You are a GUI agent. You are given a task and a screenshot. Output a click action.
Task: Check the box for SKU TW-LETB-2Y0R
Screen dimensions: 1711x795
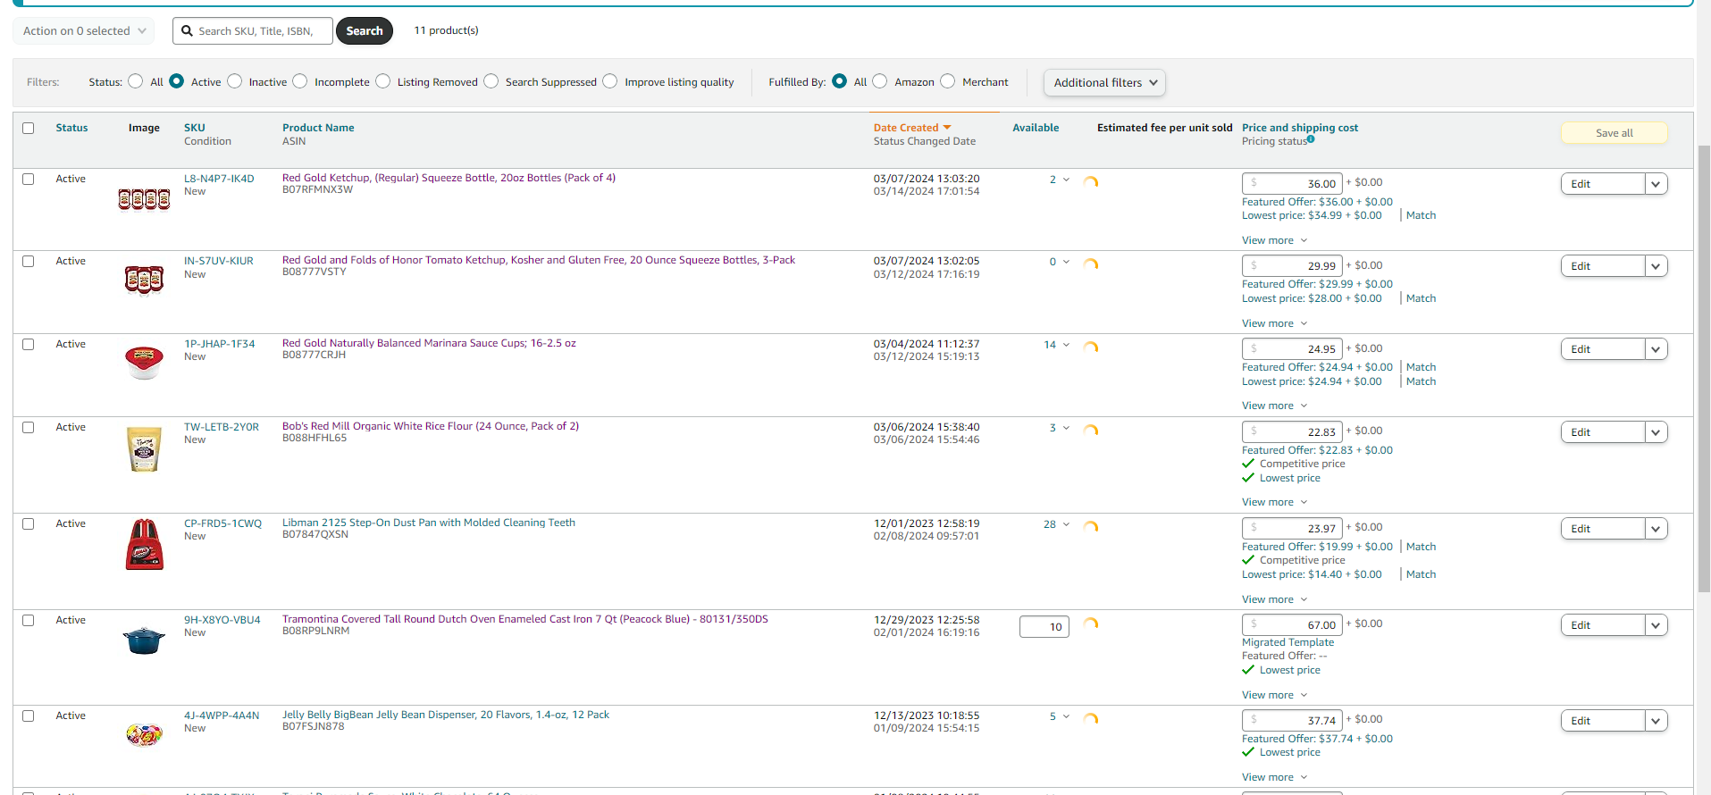point(29,427)
